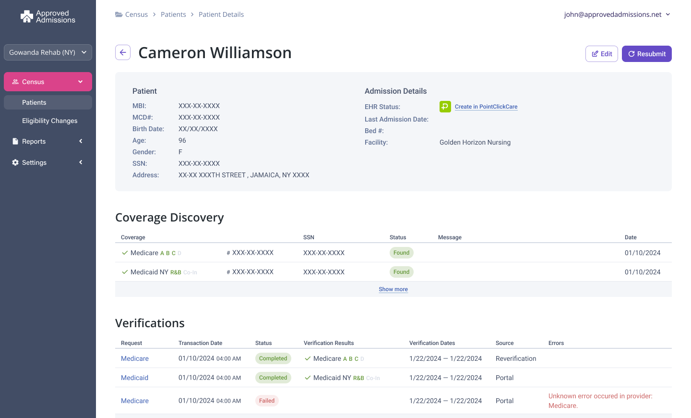The image size is (691, 418).
Task: Open the Medicaid verification request
Action: coord(134,378)
